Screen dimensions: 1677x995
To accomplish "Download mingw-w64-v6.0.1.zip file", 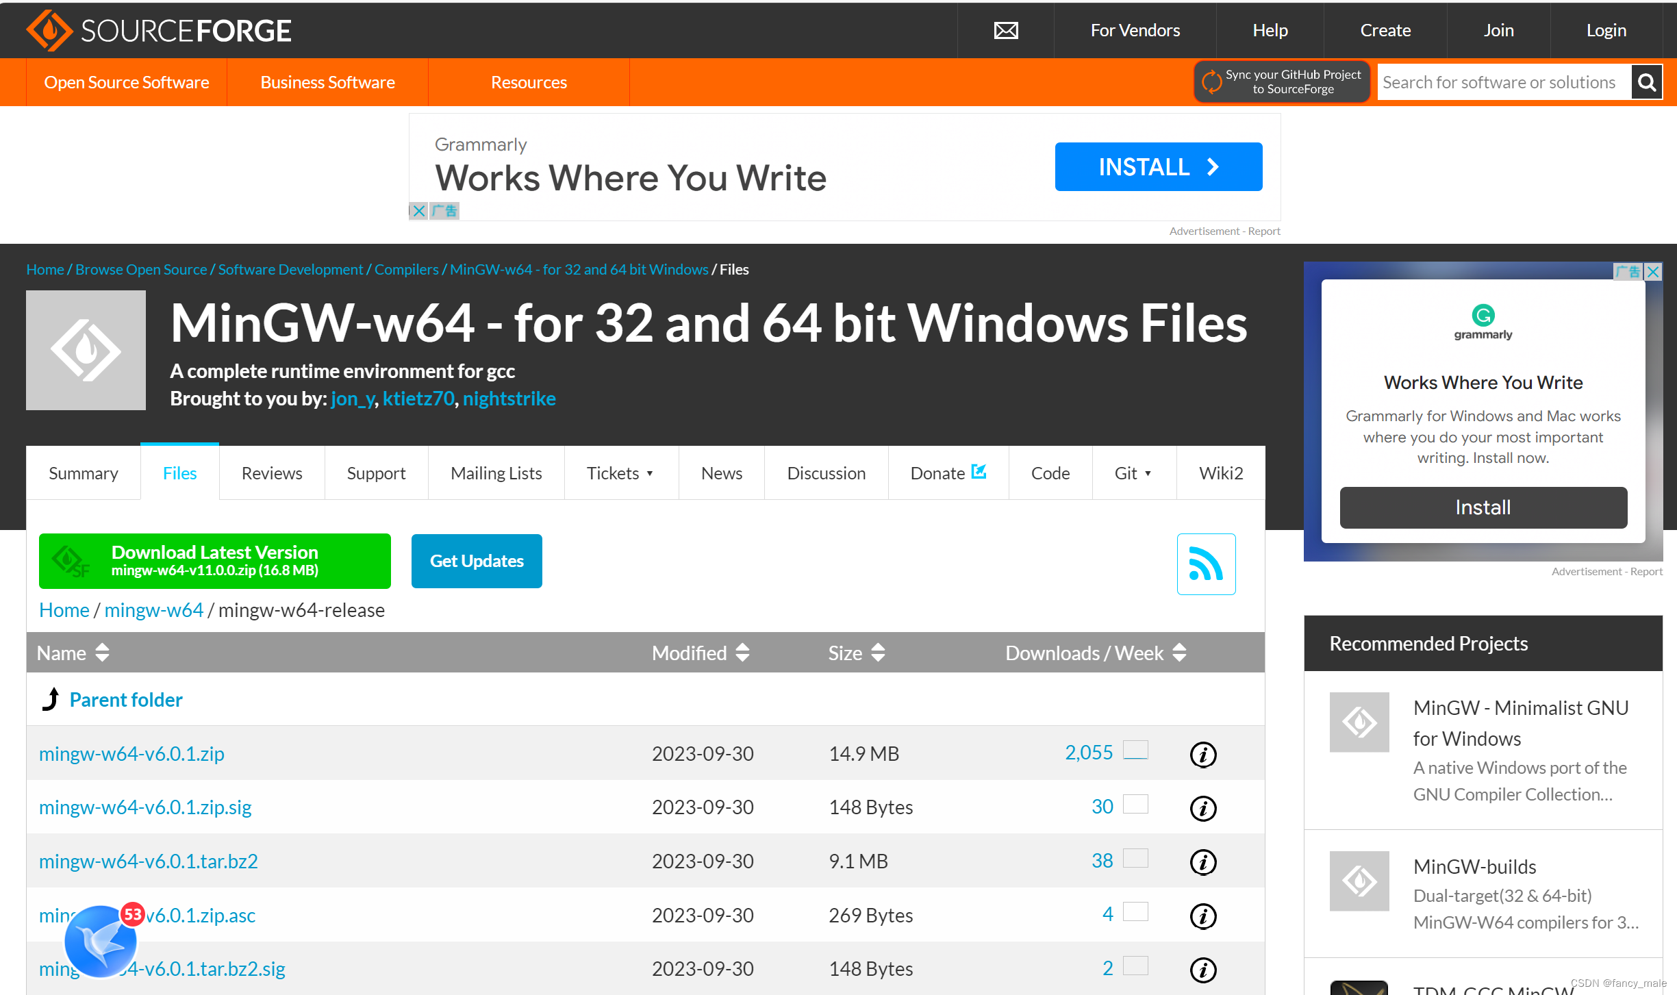I will click(131, 754).
